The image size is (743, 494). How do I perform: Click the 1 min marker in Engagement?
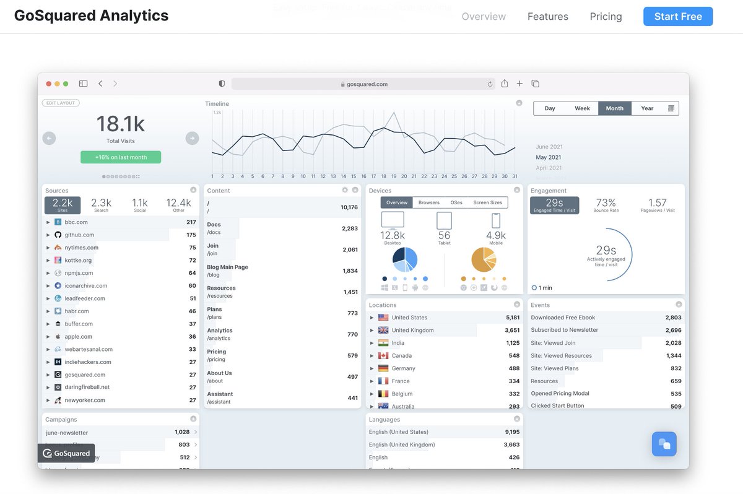[x=542, y=288]
